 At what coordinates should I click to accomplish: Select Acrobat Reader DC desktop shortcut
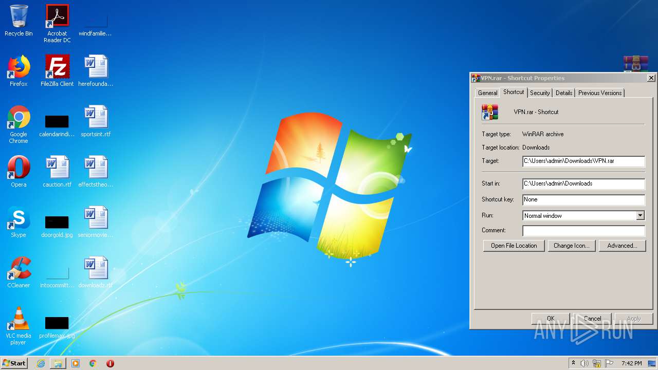(57, 24)
